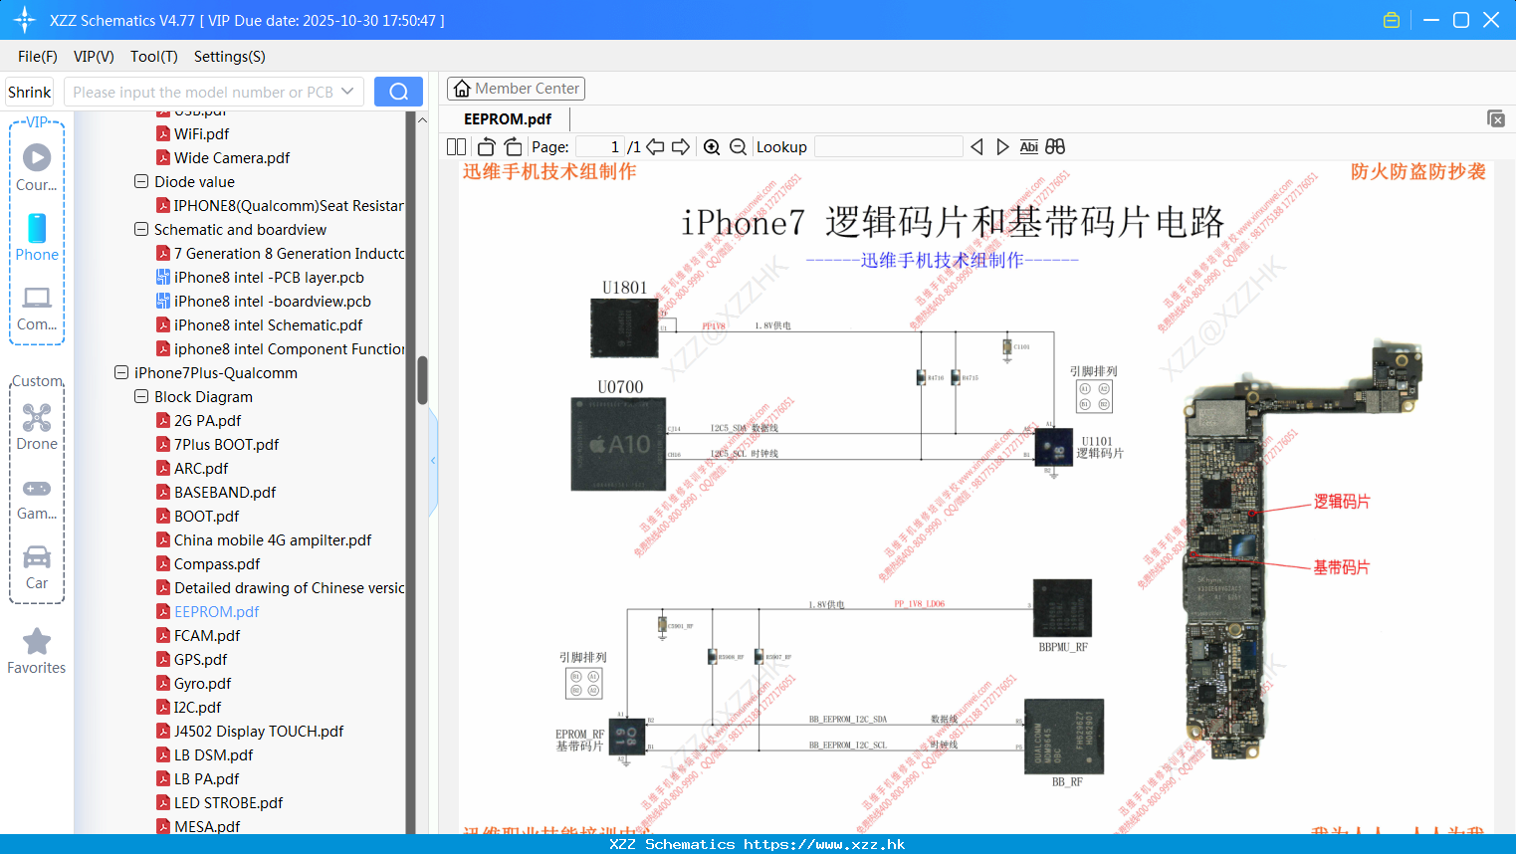Click the home icon in Member Center
The image size is (1516, 854).
(462, 89)
